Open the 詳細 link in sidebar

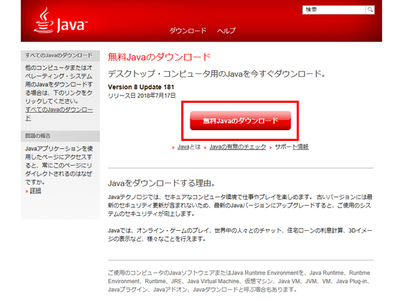click(35, 191)
